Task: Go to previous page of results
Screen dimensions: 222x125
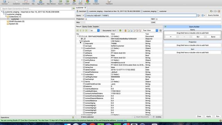Action: pyautogui.click(x=80, y=31)
